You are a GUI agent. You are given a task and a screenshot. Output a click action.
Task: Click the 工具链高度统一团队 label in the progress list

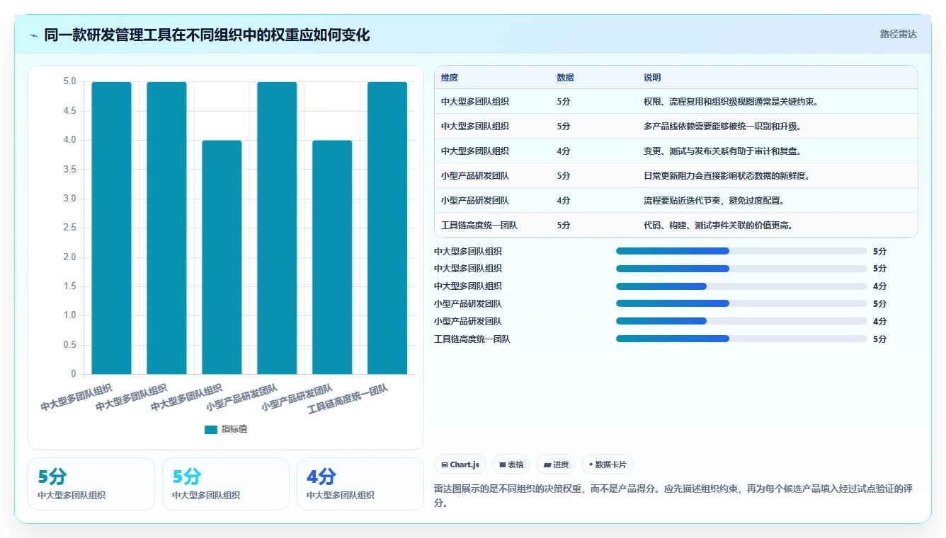coord(472,339)
